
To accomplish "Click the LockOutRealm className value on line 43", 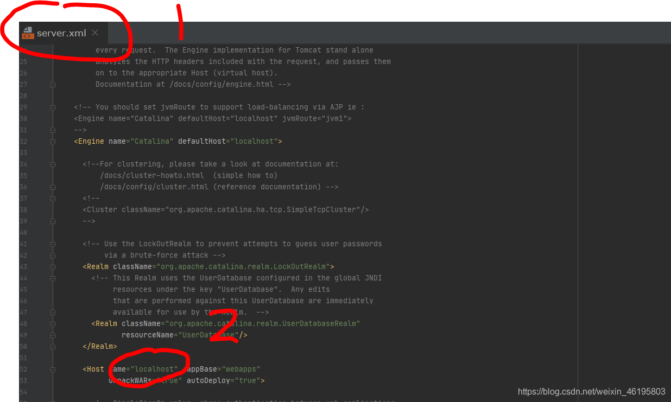I will click(x=243, y=266).
